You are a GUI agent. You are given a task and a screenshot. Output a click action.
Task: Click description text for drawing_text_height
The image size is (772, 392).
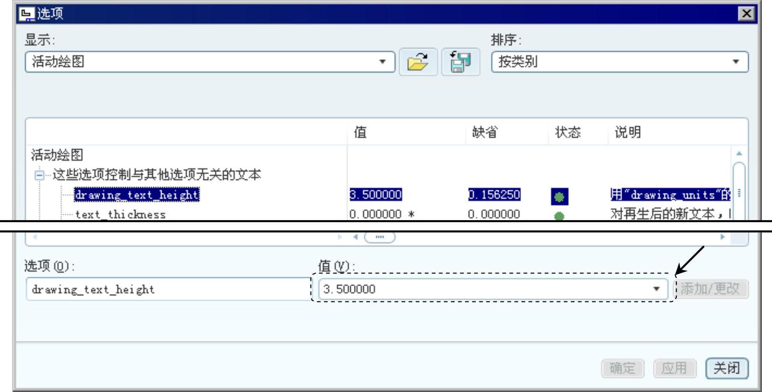670,195
